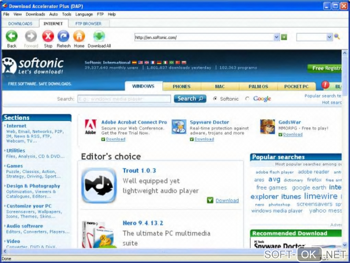This screenshot has width=350, height=263.
Task: Select the Softonic search radio button
Action: pos(215,99)
